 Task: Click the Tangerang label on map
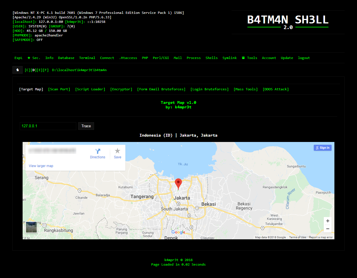pyautogui.click(x=142, y=196)
